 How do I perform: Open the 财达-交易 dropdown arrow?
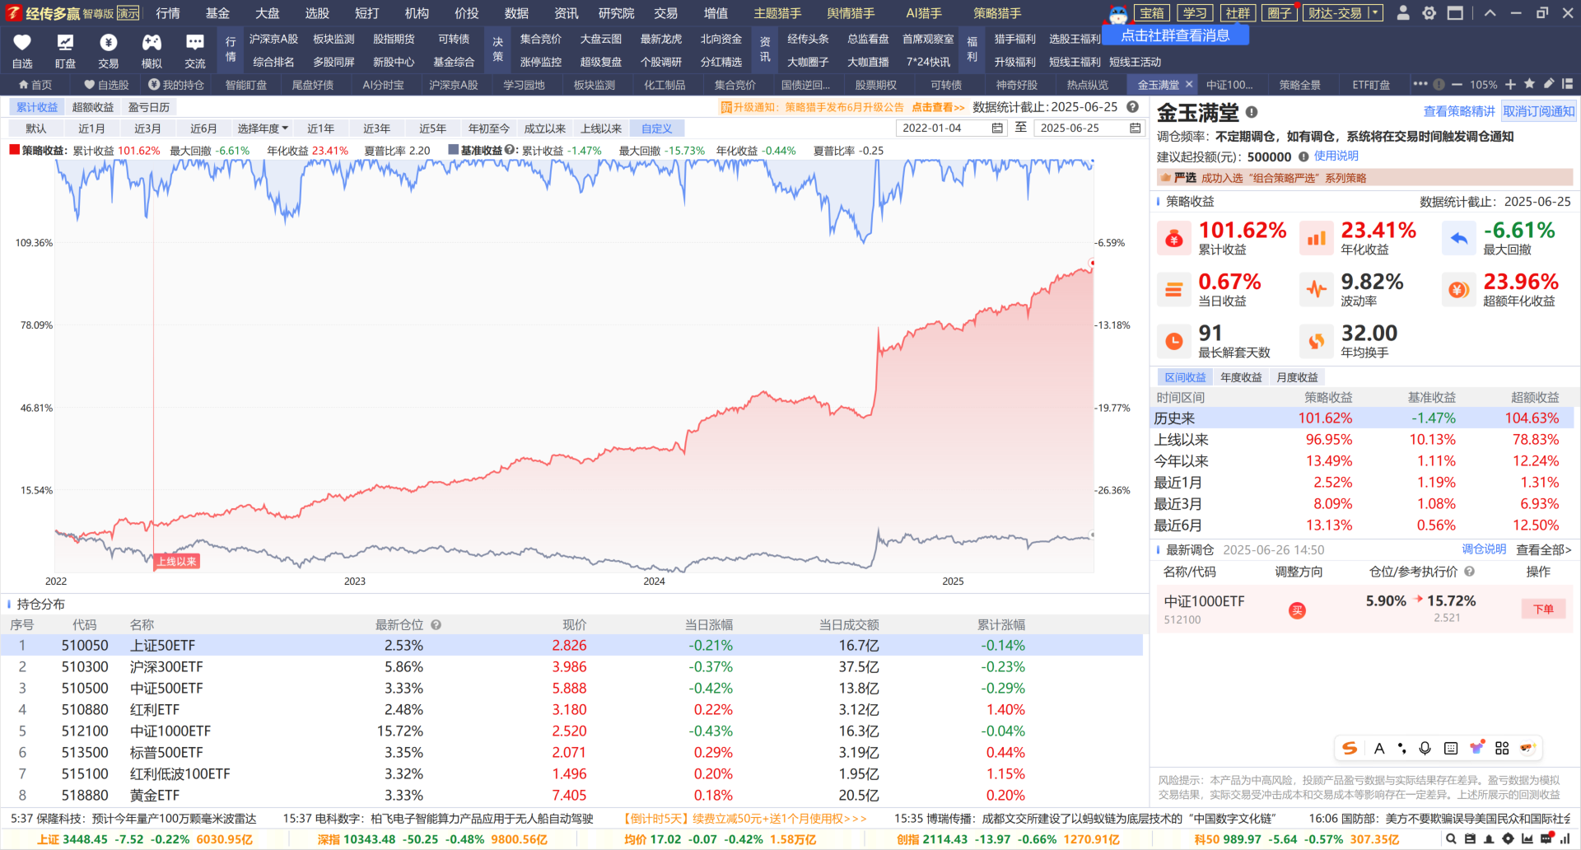click(1374, 12)
